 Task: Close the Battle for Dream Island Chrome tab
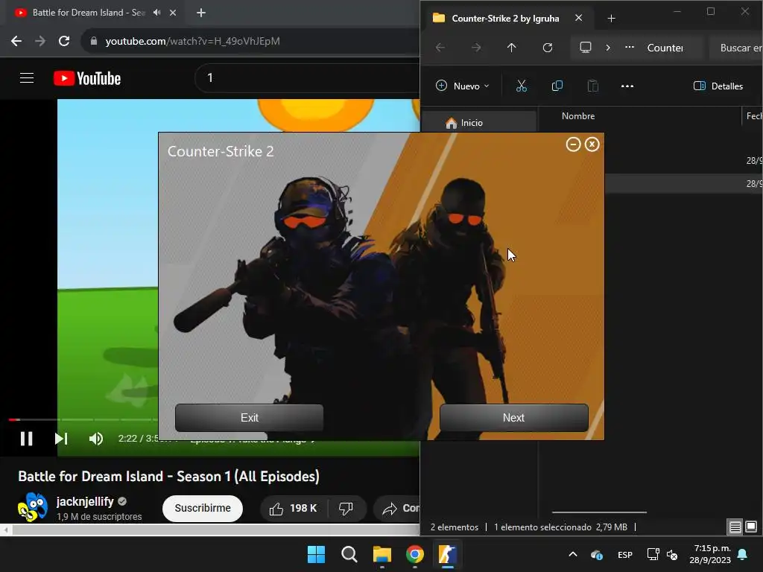(173, 13)
